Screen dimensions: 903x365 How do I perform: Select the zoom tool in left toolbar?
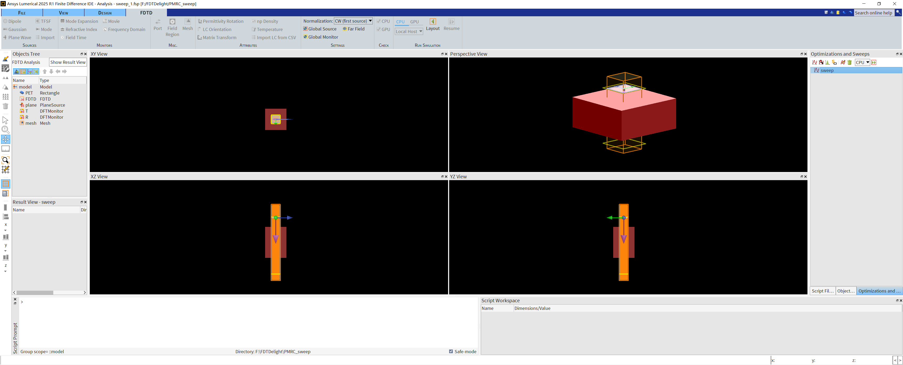pyautogui.click(x=6, y=130)
